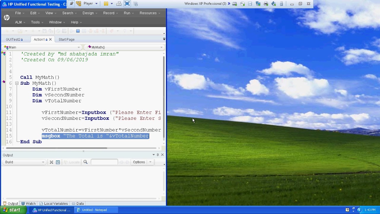Click the pin icon in VMware player bar
The image size is (380, 214).
pyautogui.click(x=72, y=4)
